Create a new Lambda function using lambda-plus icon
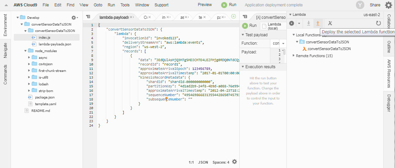395x168 pixels. (x=330, y=24)
